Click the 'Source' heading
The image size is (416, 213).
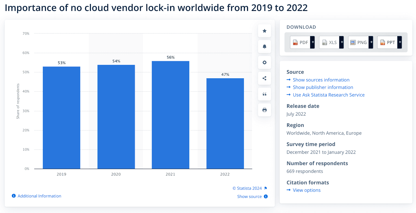tap(295, 72)
